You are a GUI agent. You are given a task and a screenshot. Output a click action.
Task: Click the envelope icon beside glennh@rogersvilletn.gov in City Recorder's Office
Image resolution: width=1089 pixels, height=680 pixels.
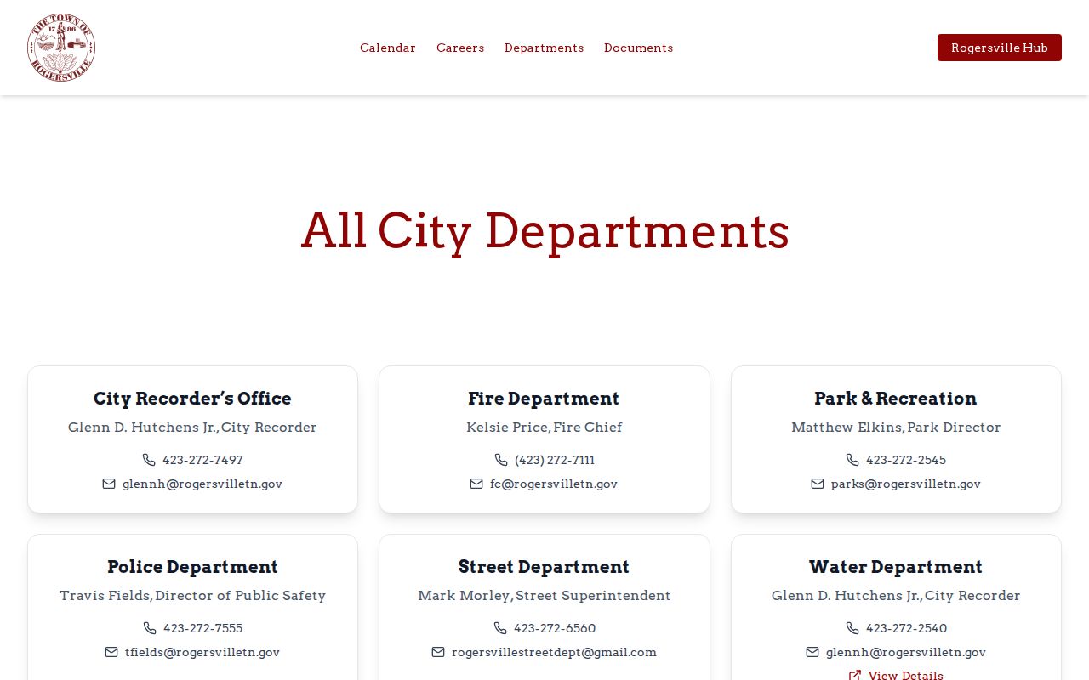click(x=109, y=484)
